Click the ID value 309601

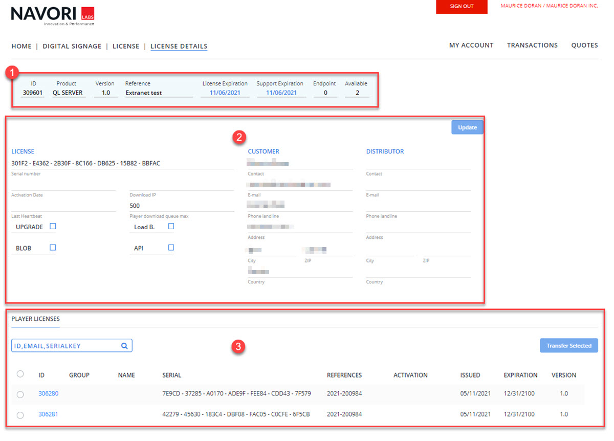click(33, 93)
